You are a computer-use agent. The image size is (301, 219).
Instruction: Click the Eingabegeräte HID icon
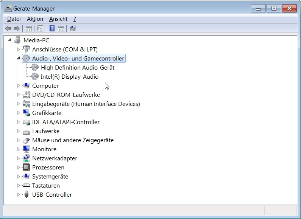[26, 104]
